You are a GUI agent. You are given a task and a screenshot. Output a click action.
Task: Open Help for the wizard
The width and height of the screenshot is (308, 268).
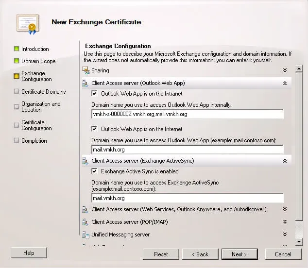tap(29, 252)
